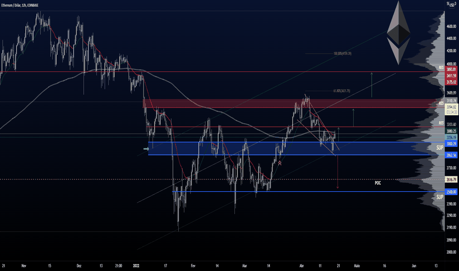Click 3200.00 on the price scale
The width and height of the screenshot is (459, 271).
[x=452, y=125]
